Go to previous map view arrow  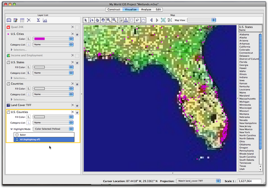click(x=151, y=20)
